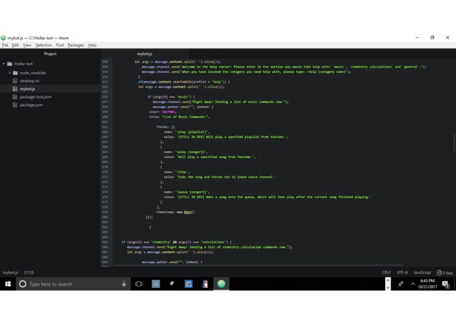
Task: Click the desktop.ini file icon
Action: (x=15, y=81)
